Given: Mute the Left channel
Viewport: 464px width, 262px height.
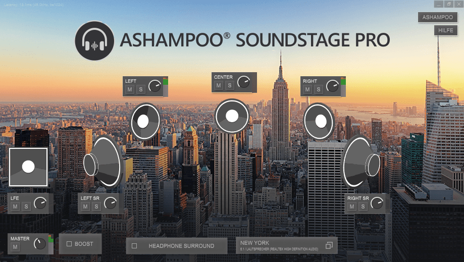Looking at the screenshot, I should click(x=130, y=89).
